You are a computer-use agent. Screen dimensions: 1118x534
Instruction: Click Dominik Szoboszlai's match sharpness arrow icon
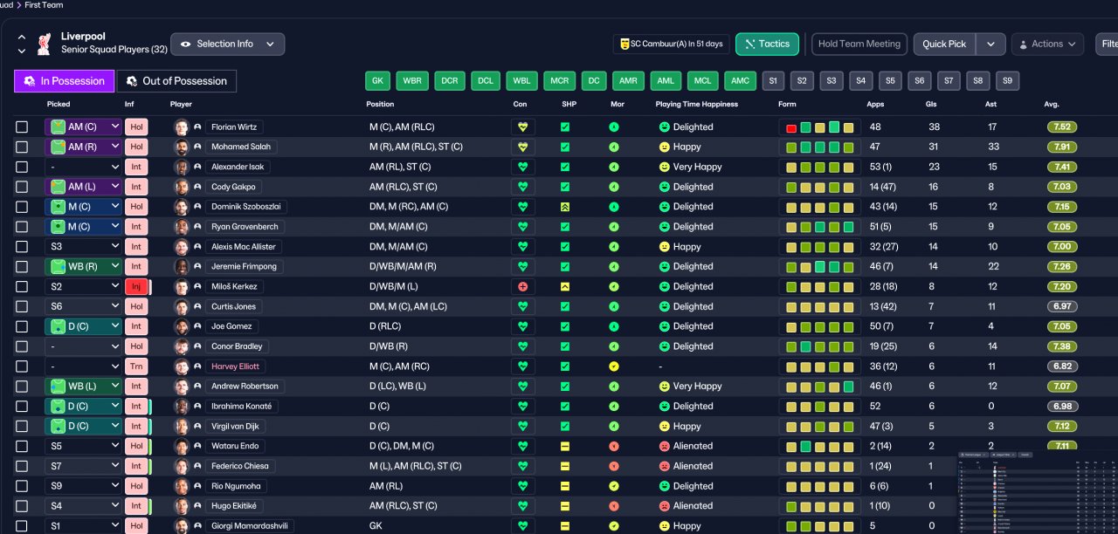(x=565, y=207)
